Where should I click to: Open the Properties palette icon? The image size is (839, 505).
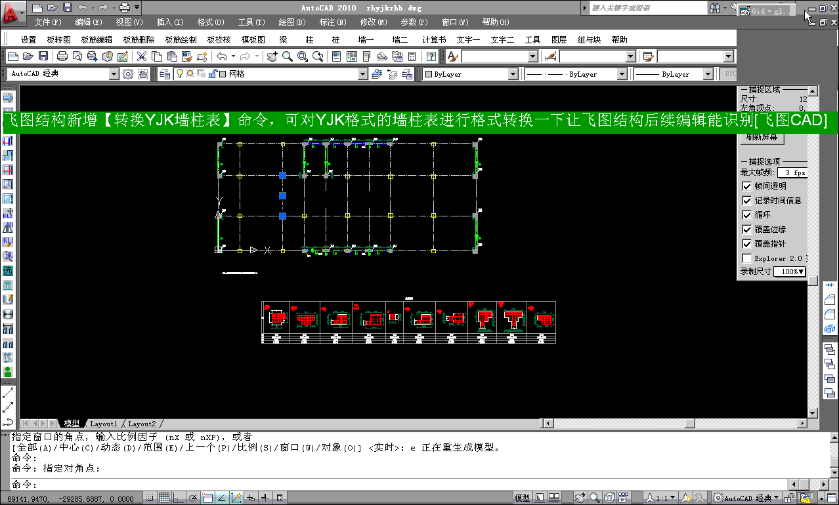336,57
